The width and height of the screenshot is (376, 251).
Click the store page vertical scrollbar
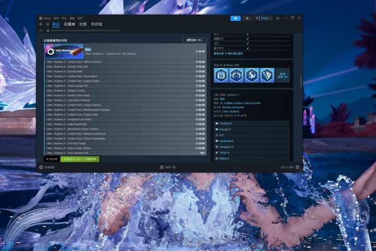coord(301,81)
